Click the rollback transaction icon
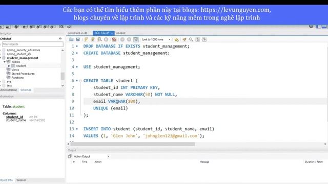The height and width of the screenshot is (184, 328). (129, 39)
